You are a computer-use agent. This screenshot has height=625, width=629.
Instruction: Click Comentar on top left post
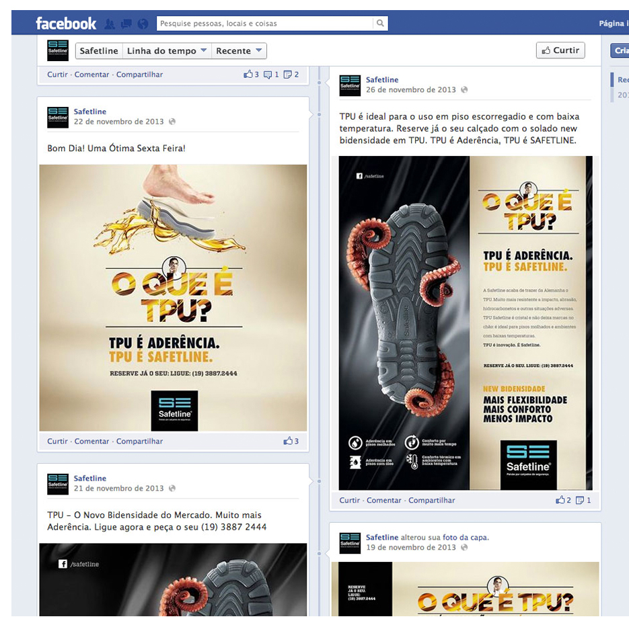click(91, 75)
